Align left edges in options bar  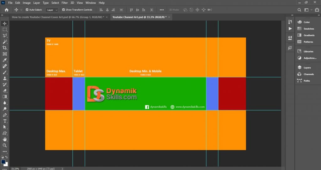pos(101,10)
